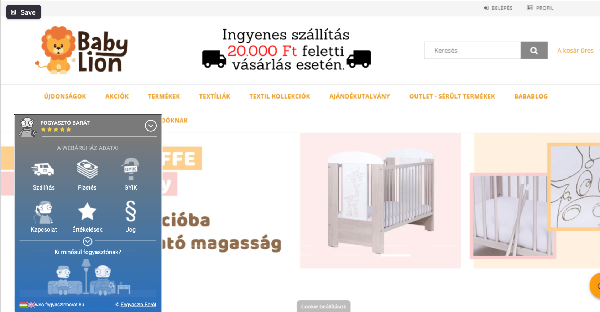Open the Szállítás delivery truck icon
The width and height of the screenshot is (600, 312).
click(43, 169)
